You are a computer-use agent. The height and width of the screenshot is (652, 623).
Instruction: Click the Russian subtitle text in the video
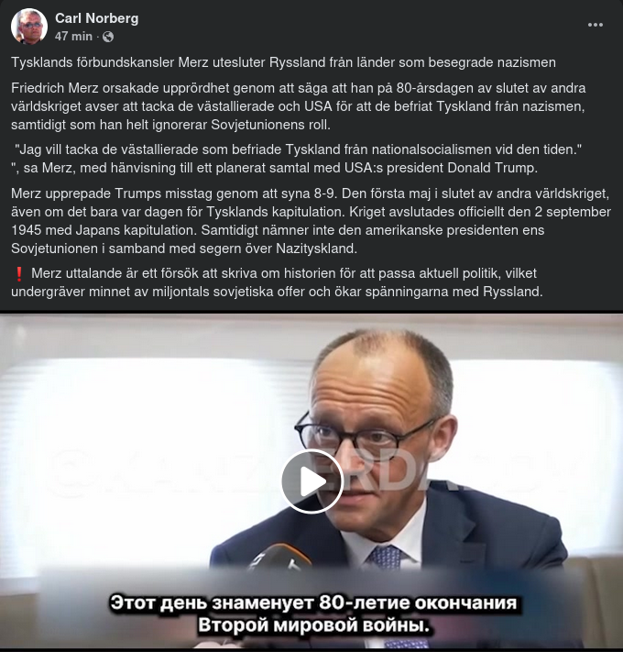[x=313, y=614]
